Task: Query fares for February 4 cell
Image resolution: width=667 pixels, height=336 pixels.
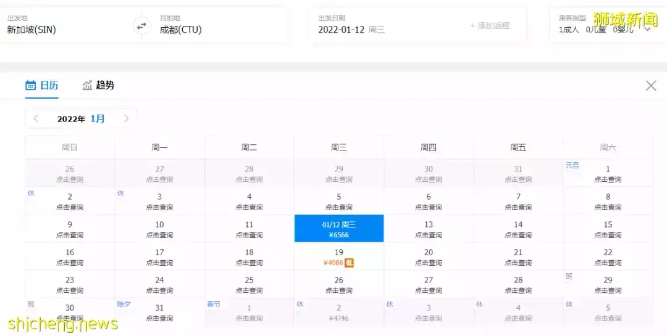Action: [x=518, y=312]
